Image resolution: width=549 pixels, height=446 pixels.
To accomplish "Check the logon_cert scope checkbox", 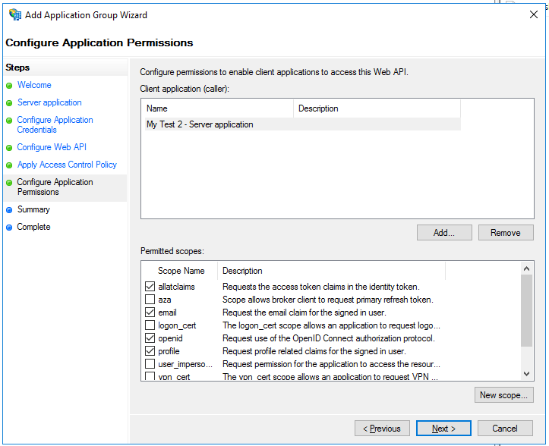I will coord(150,325).
